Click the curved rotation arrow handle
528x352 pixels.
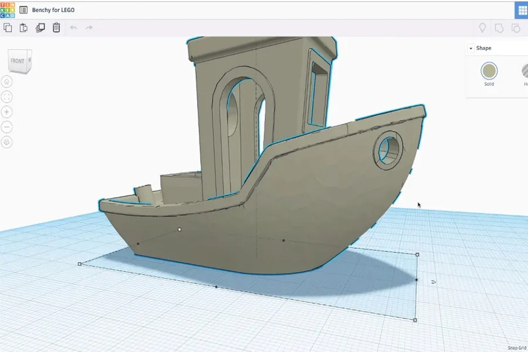pyautogui.click(x=434, y=282)
